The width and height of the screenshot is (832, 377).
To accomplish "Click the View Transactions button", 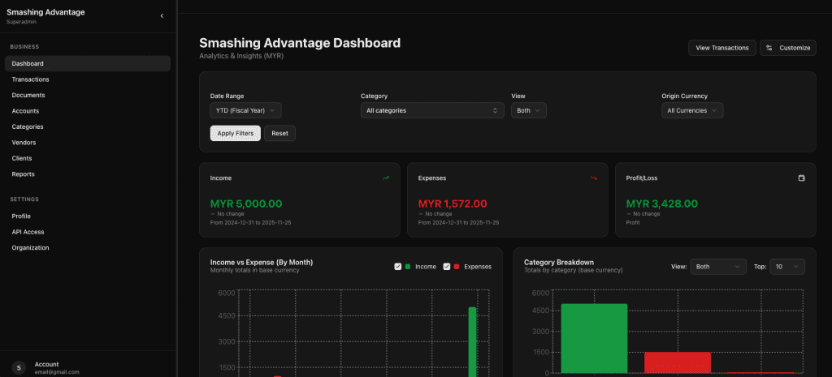I will [722, 48].
